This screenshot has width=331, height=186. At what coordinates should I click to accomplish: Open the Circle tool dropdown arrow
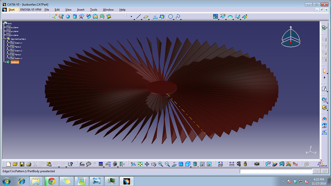tap(173, 20)
